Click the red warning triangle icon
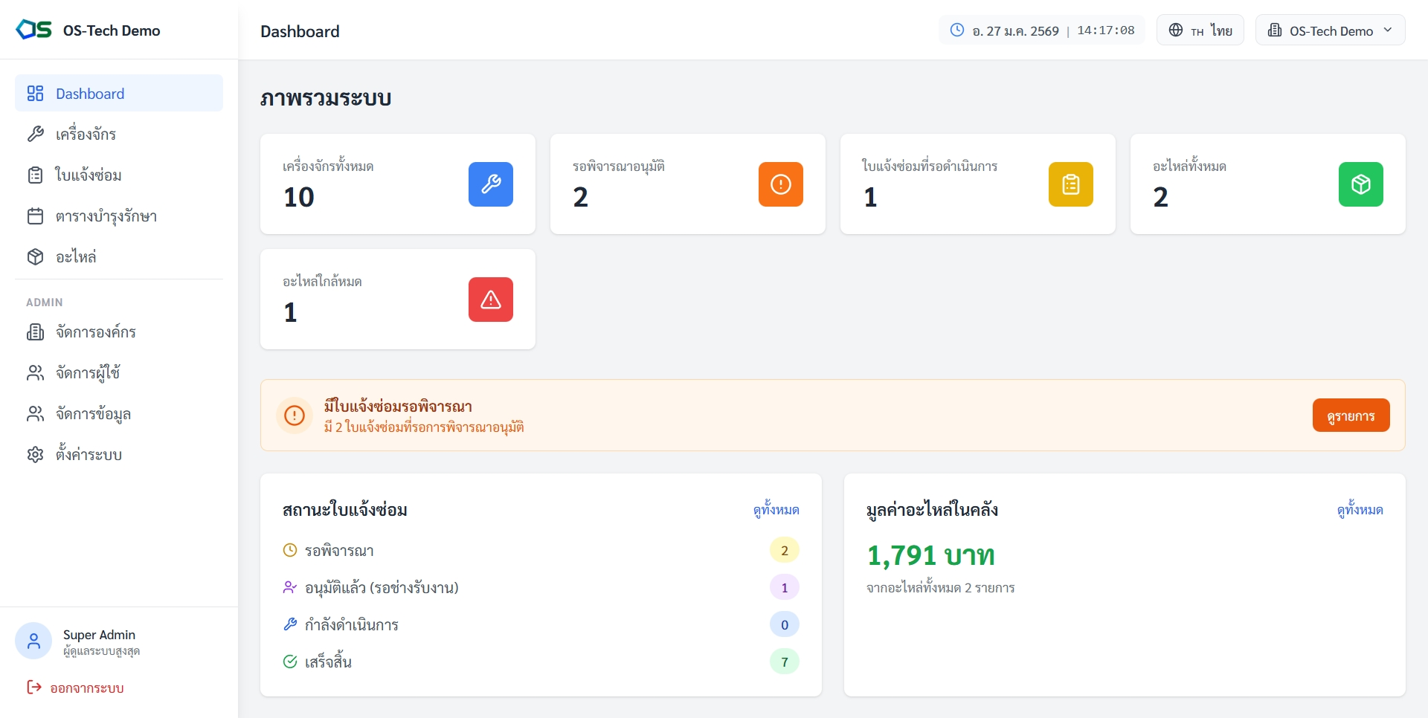The height and width of the screenshot is (718, 1428). [x=490, y=300]
